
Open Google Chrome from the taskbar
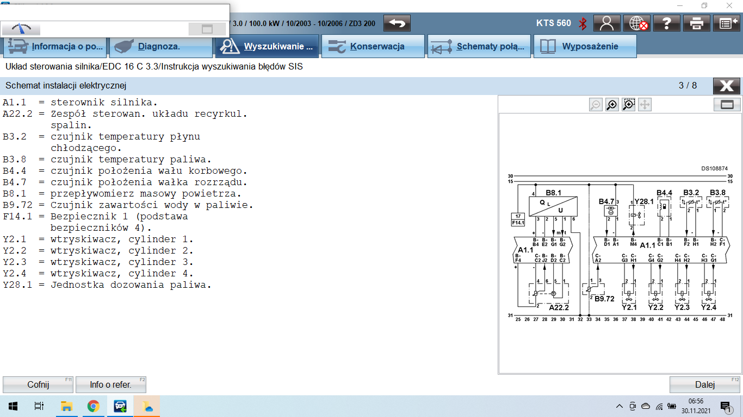click(93, 406)
